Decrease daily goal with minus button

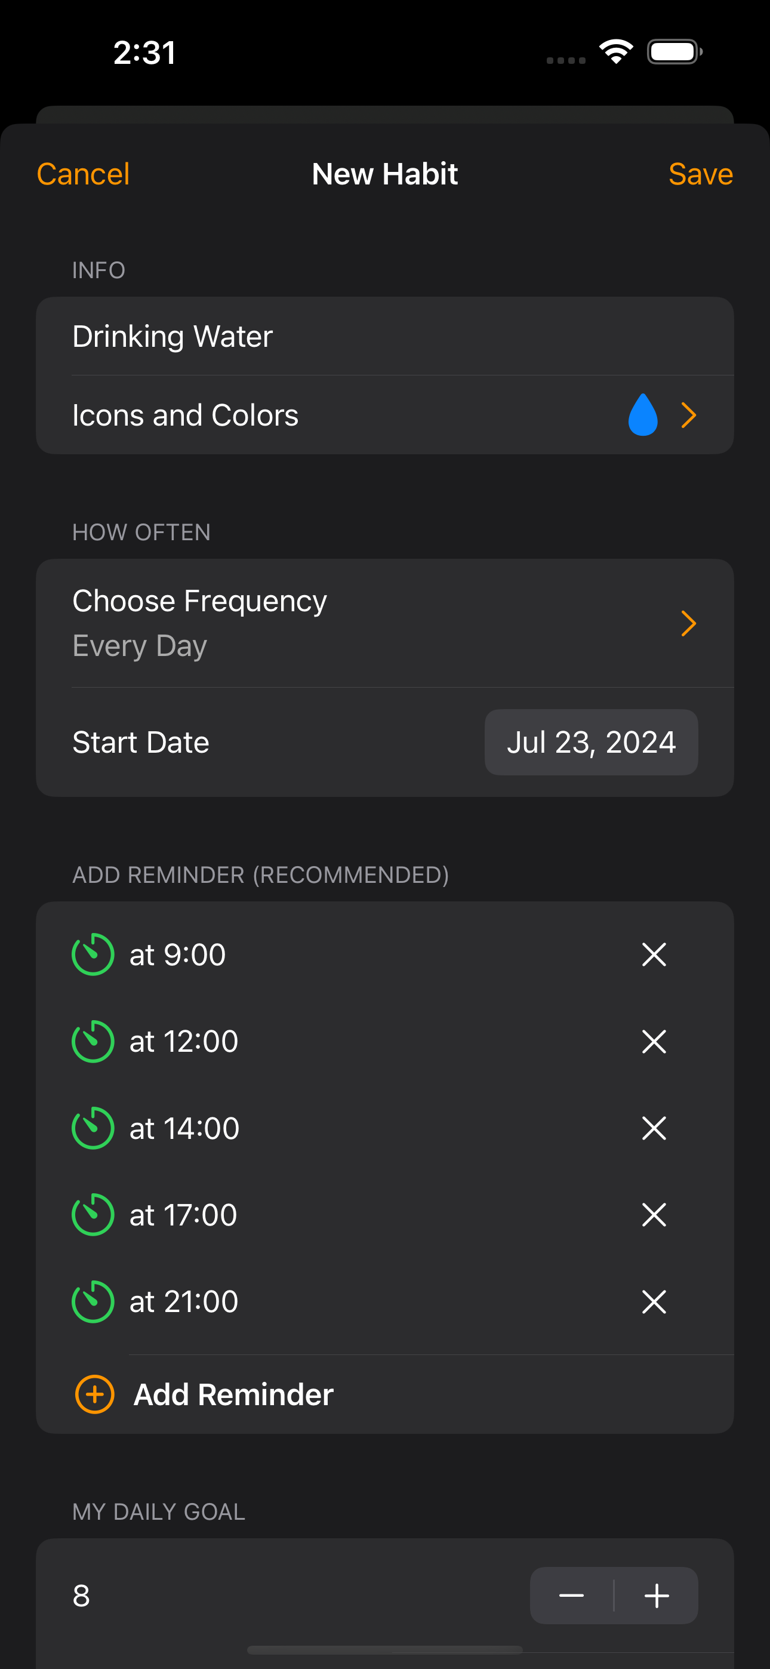pyautogui.click(x=571, y=1595)
